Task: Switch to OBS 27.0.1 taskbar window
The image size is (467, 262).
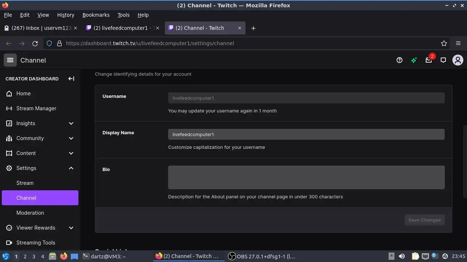Action: tap(262, 257)
